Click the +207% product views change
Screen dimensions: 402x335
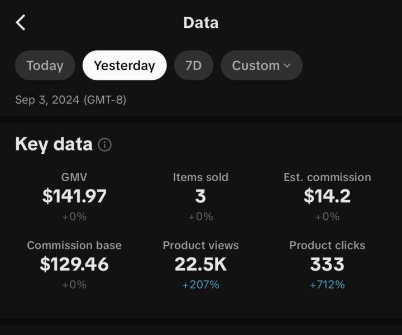pos(200,285)
